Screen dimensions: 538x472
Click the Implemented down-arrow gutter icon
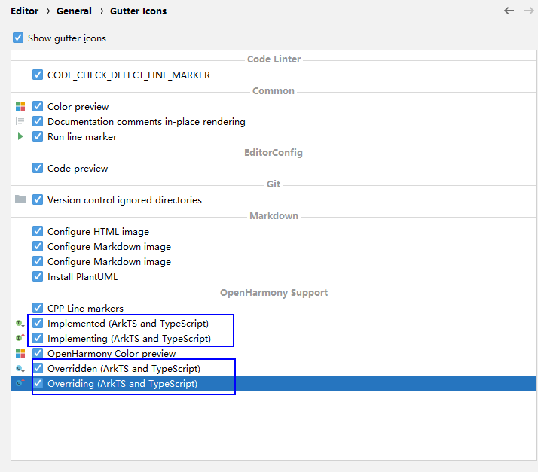coord(20,323)
